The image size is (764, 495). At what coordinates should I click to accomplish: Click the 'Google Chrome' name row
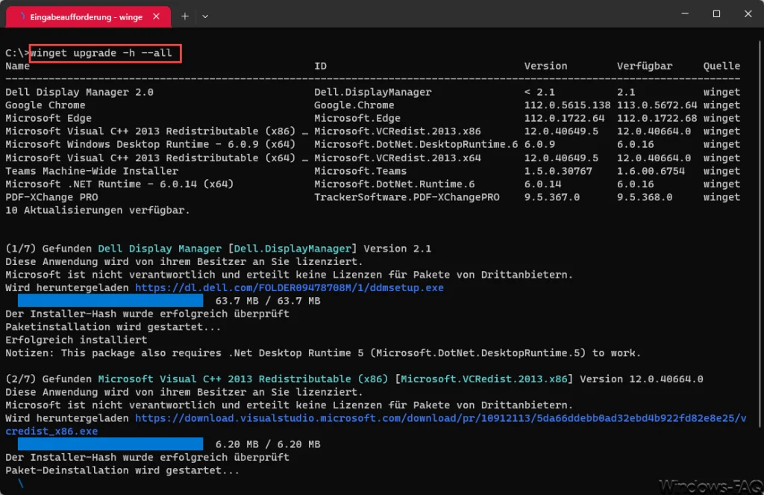46,105
